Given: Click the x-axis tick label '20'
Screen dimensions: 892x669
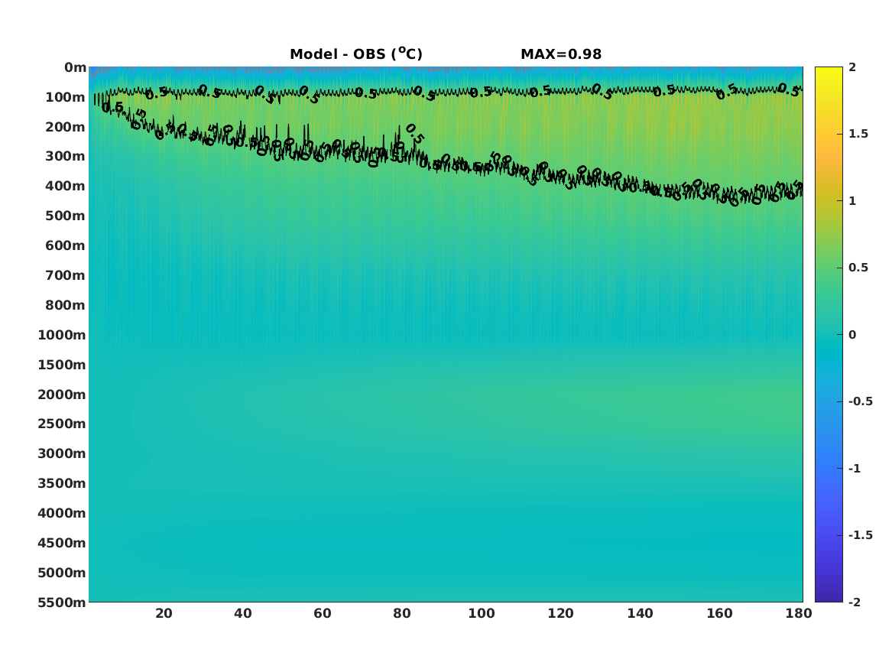Looking at the screenshot, I should point(164,613).
